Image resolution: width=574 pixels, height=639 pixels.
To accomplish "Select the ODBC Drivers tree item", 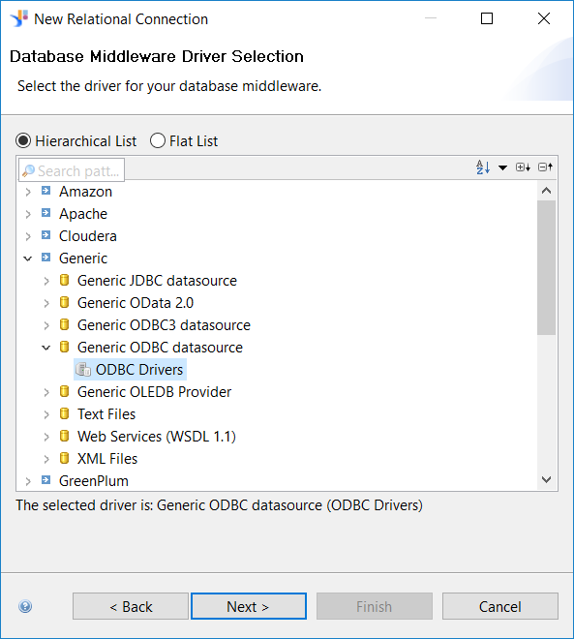I will click(x=130, y=369).
